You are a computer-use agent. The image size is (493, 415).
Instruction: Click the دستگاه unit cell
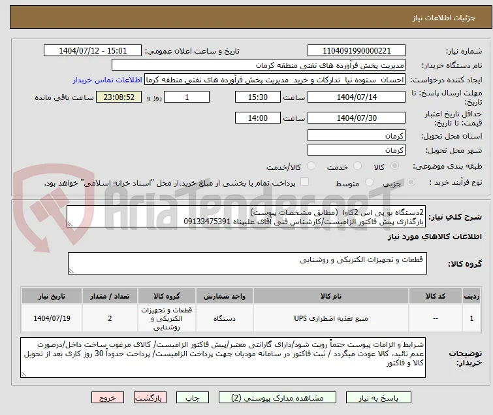pos(224,318)
